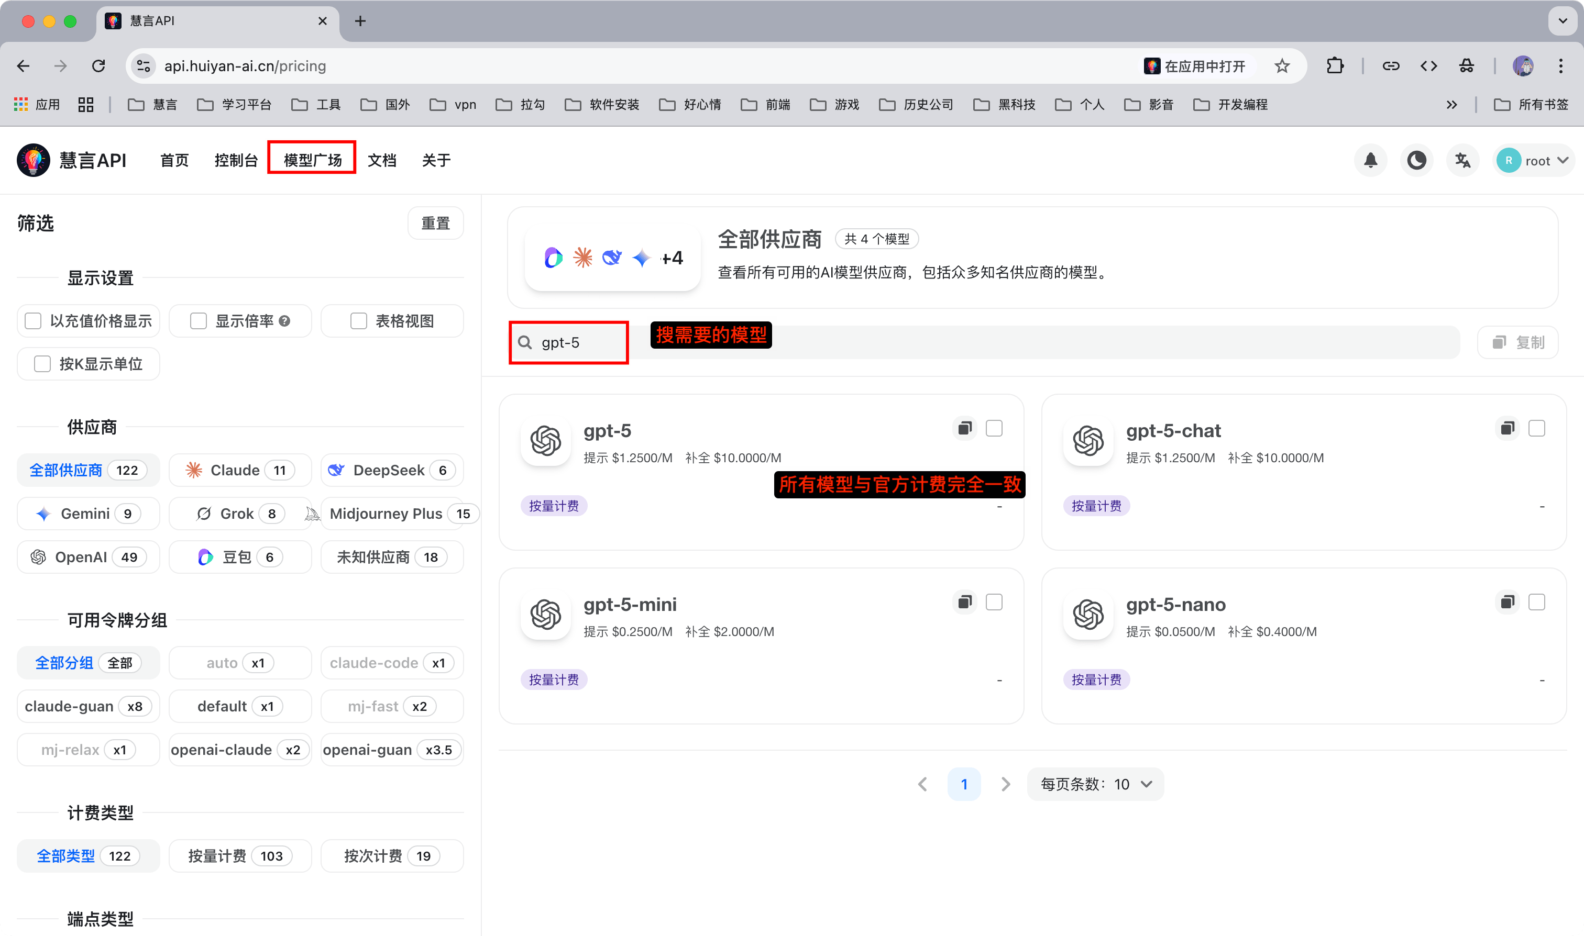Image resolution: width=1584 pixels, height=936 pixels.
Task: Click Chrome profile avatar icon
Action: (1523, 65)
